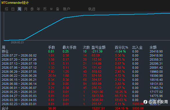Click the 2401.06 profit value
Image resolution: width=170 pixels, height=110 pixels.
[97, 92]
